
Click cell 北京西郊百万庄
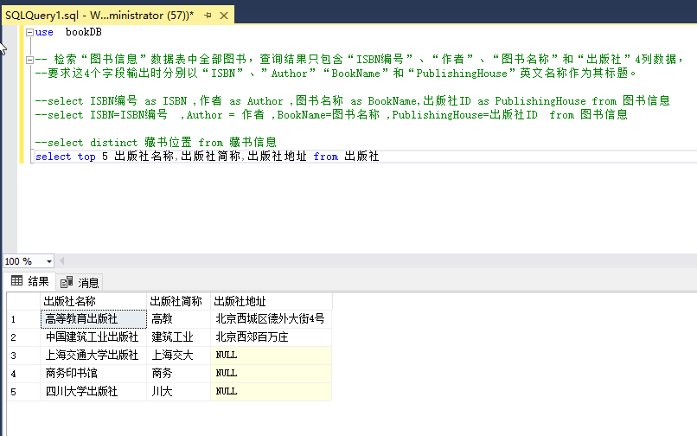coord(272,337)
